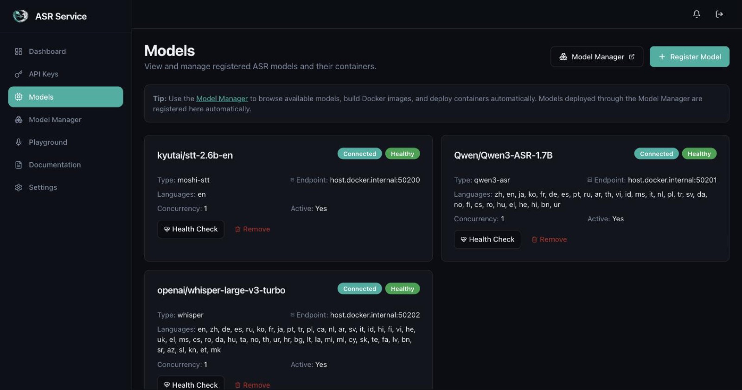Open Settings page
Screen dimensions: 742x390
(66, 188)
